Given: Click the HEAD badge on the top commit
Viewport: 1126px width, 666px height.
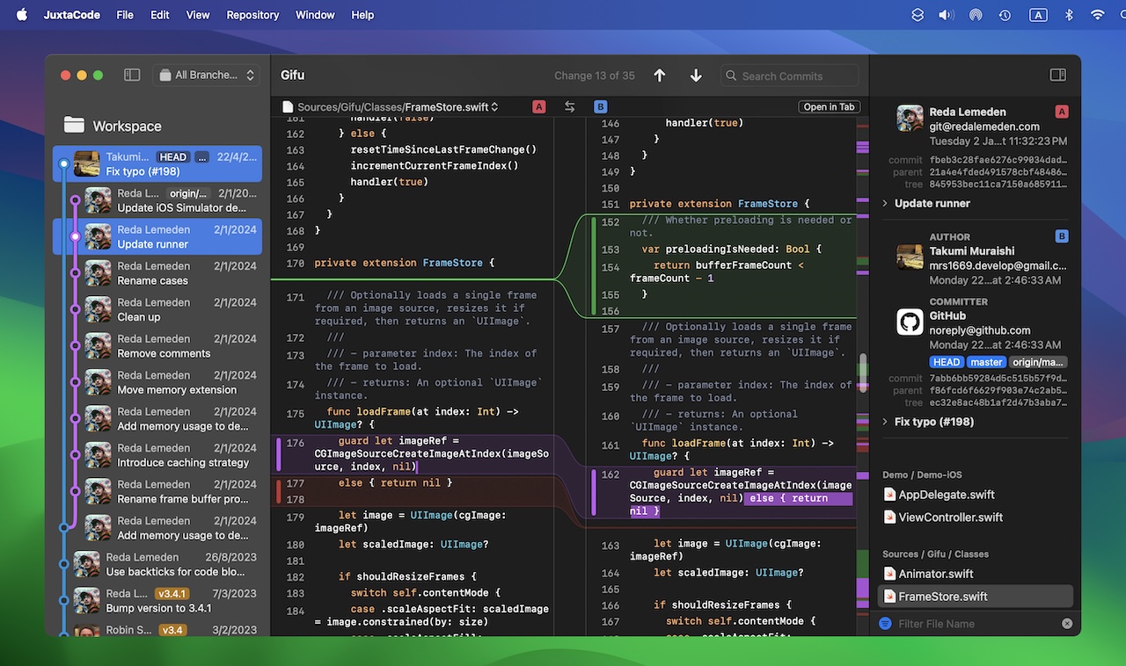Looking at the screenshot, I should pos(172,157).
